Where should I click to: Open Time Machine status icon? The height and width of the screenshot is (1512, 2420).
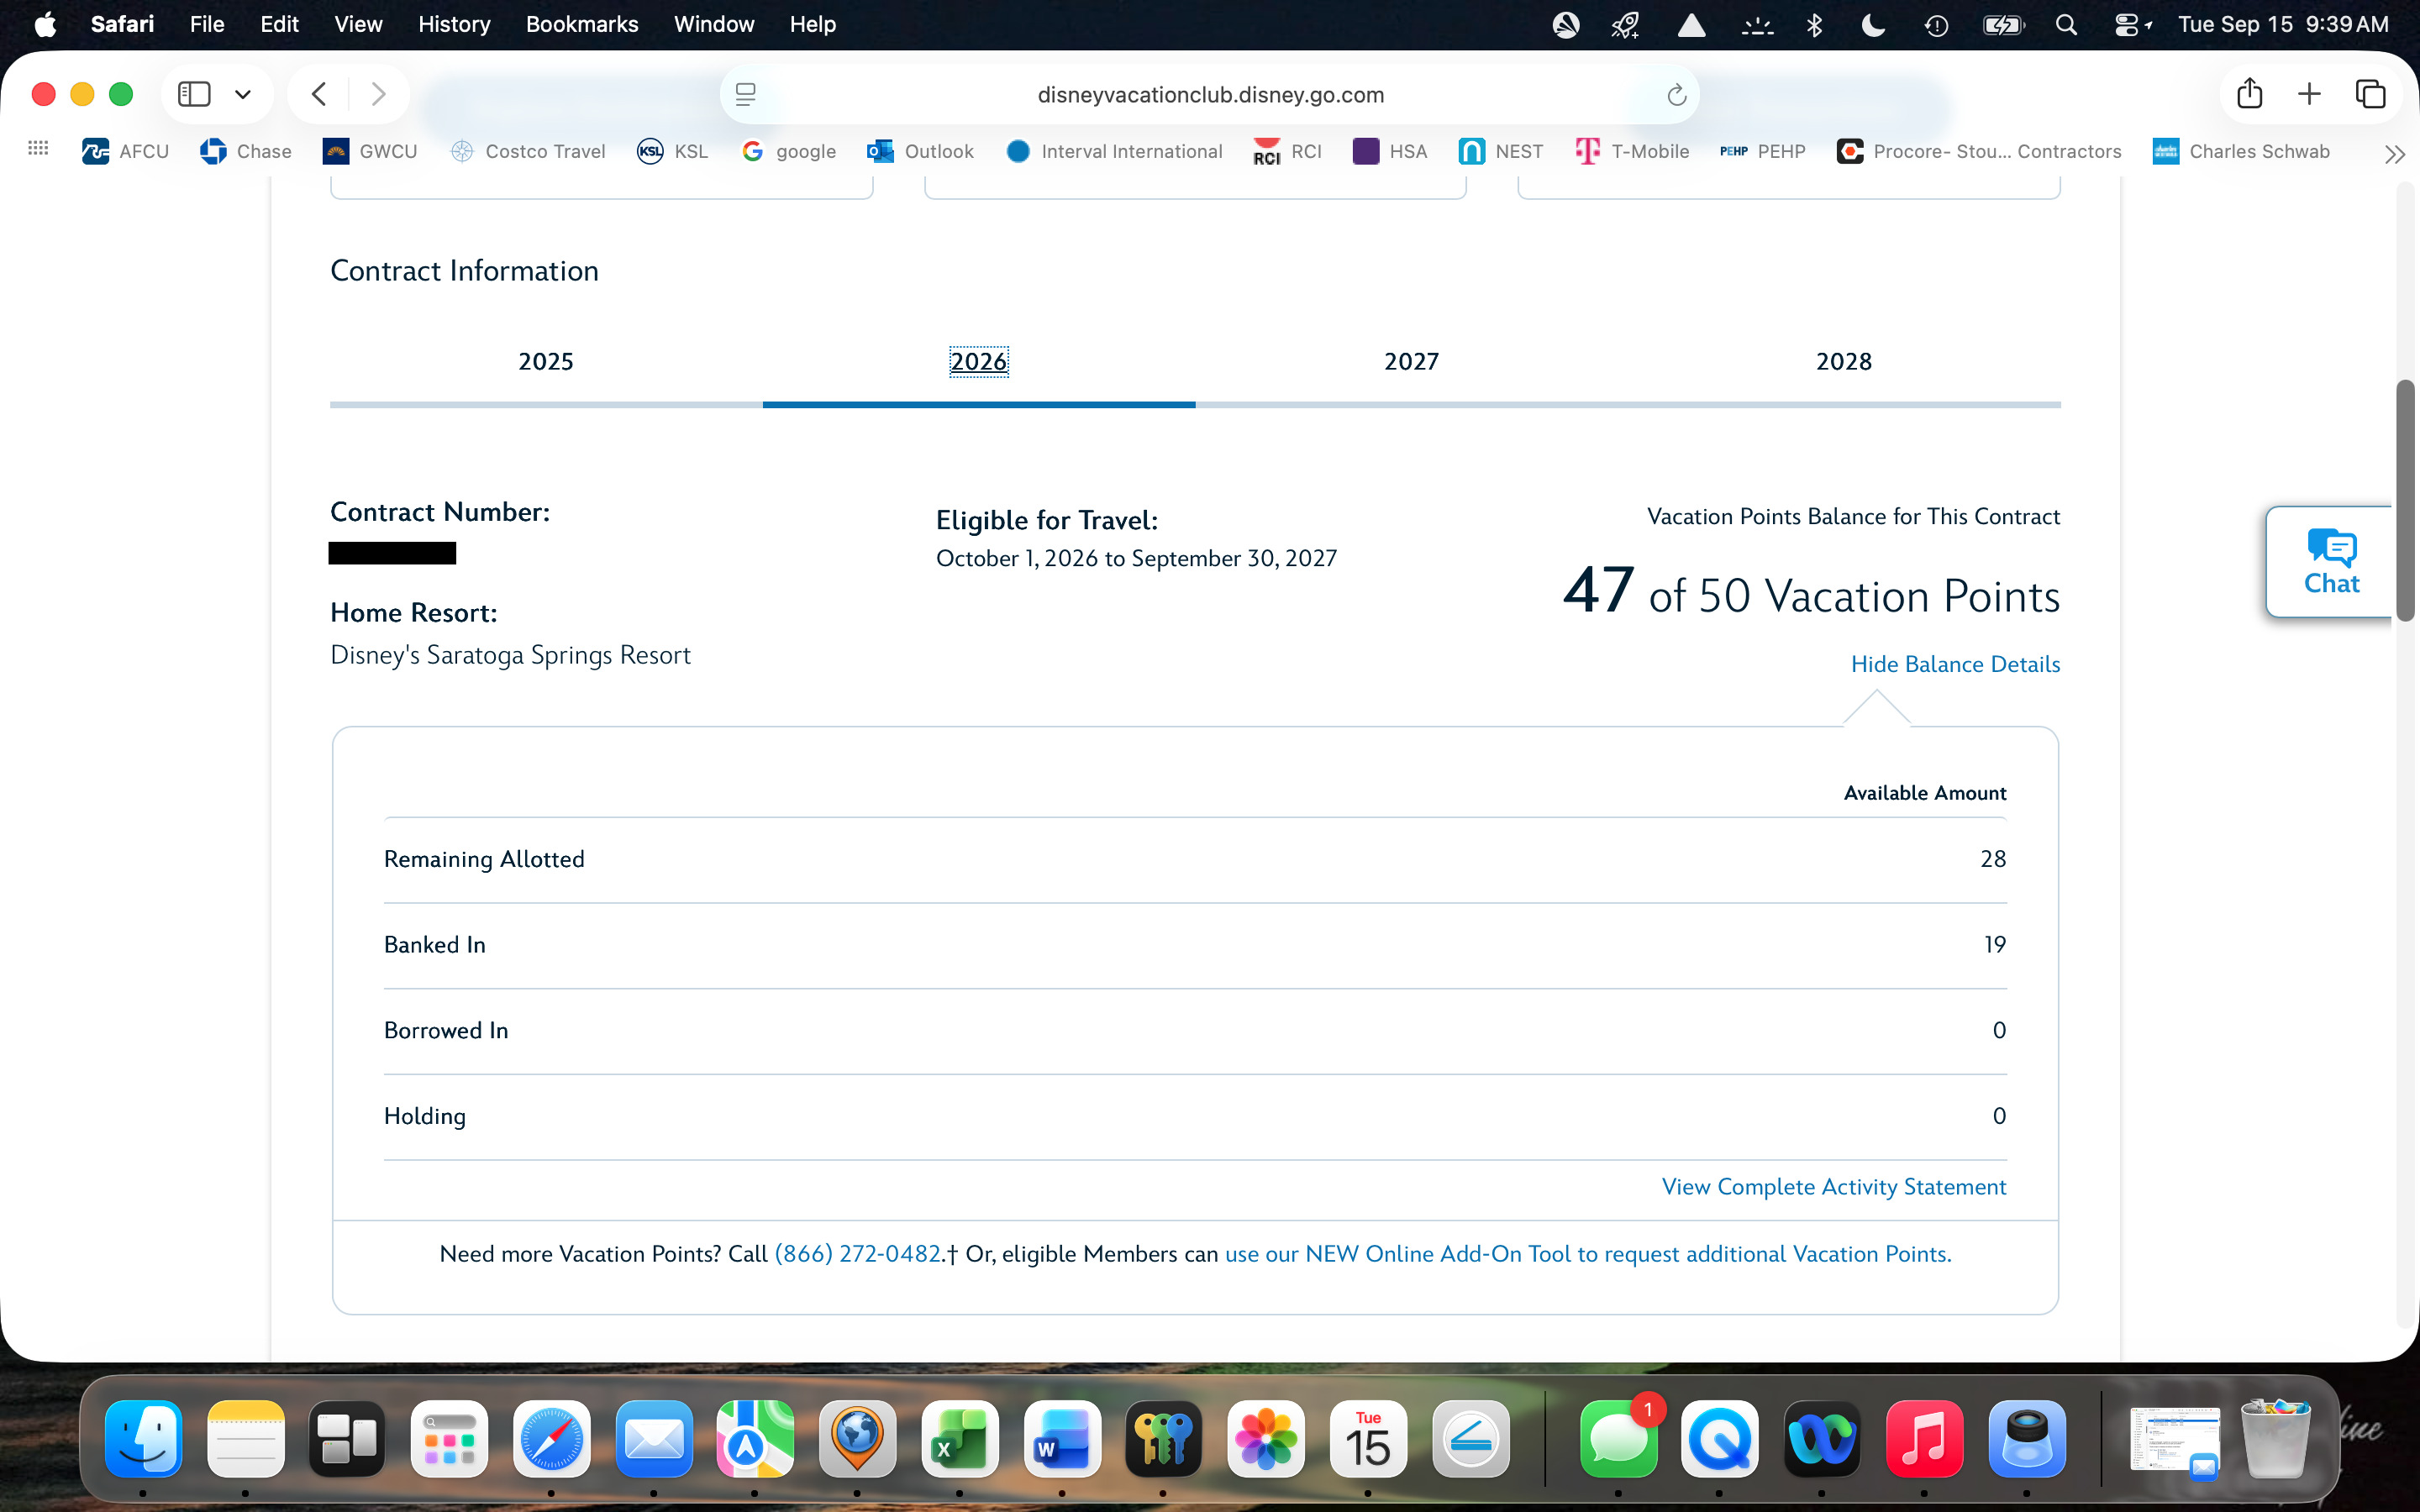[x=1936, y=25]
